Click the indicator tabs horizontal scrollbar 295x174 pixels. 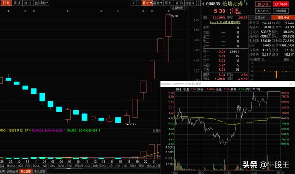click(69, 168)
